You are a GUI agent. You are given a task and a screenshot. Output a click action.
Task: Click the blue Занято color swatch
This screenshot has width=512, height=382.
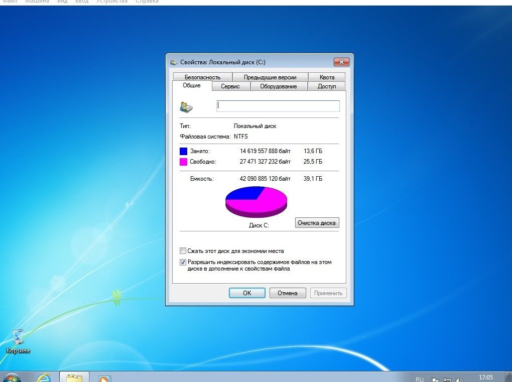point(184,151)
